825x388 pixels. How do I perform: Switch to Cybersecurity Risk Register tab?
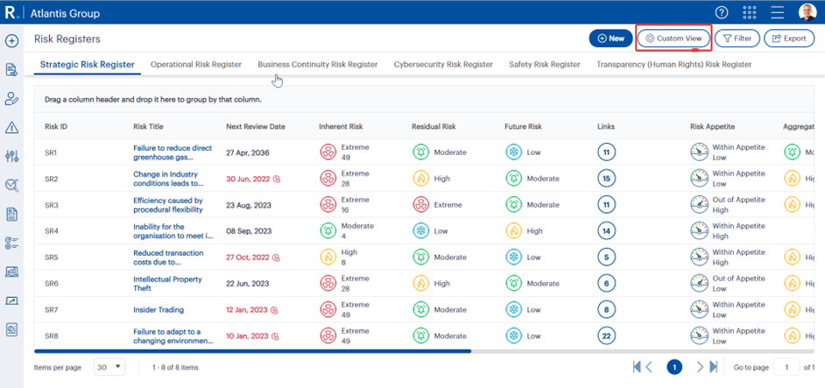[443, 65]
